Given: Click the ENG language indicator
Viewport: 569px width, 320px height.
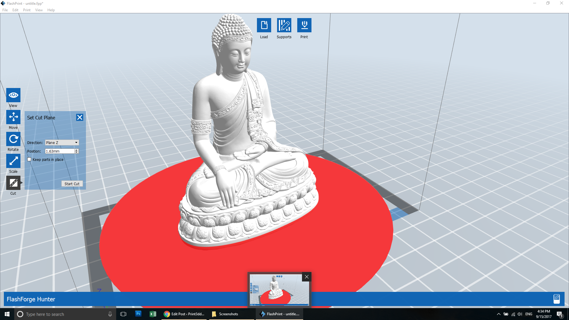Looking at the screenshot, I should pos(529,314).
